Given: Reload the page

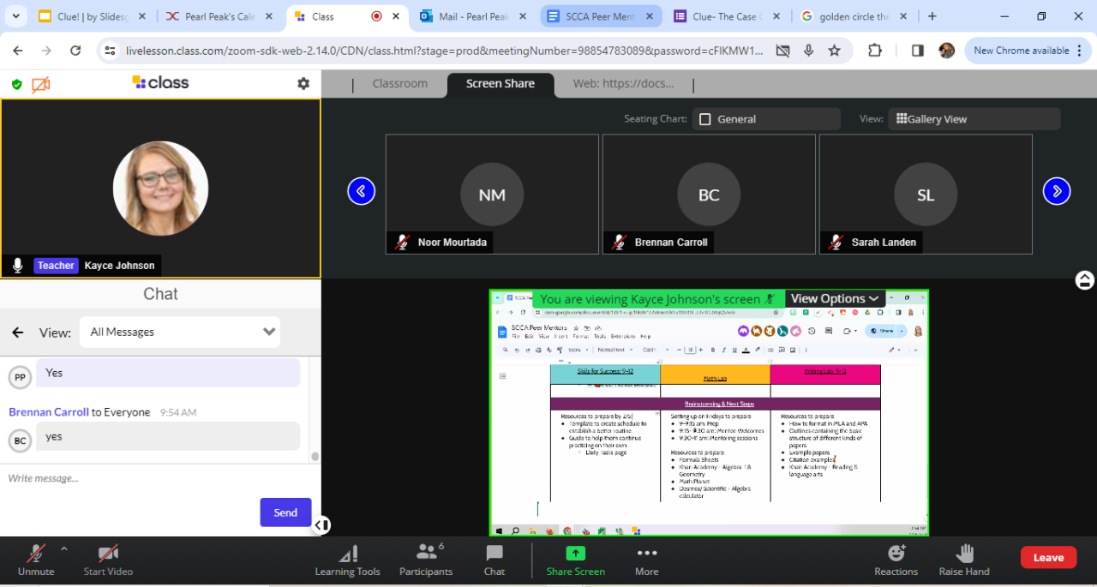Looking at the screenshot, I should click(75, 51).
